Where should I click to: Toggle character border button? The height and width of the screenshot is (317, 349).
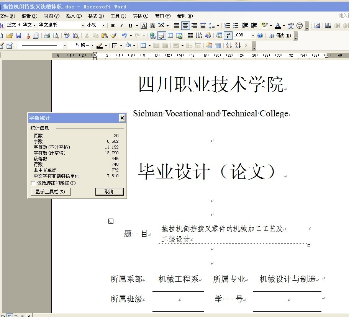[144, 26]
